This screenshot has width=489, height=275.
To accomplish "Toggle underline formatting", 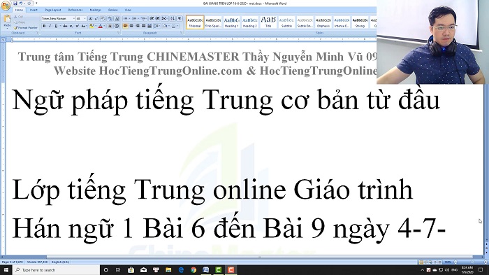I will (56, 26).
